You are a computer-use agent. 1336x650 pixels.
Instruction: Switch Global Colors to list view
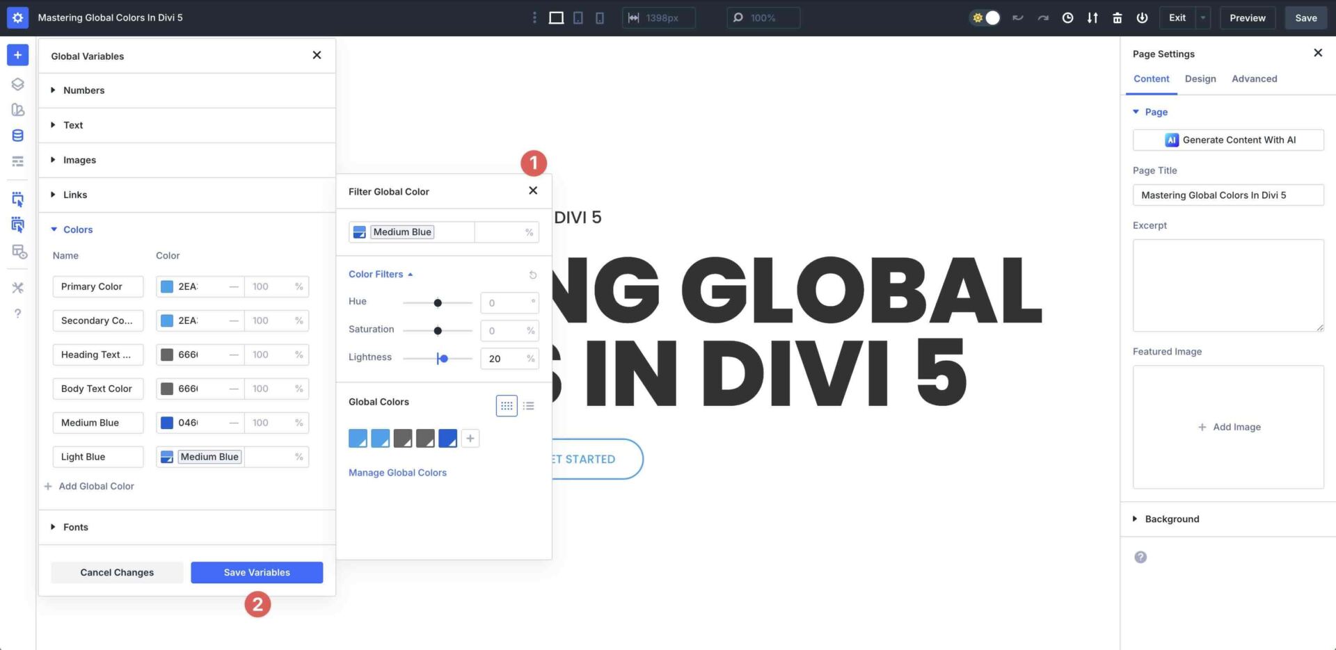pos(529,406)
